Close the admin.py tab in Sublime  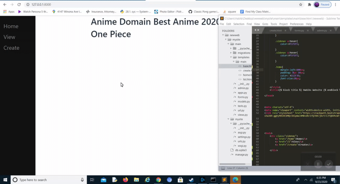331,31
